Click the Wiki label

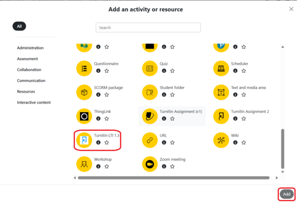pyautogui.click(x=235, y=136)
